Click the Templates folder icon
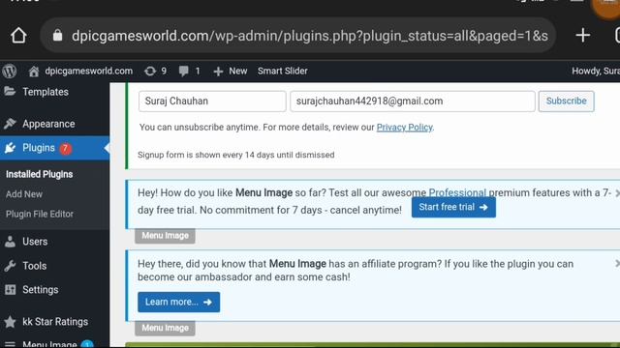The width and height of the screenshot is (620, 348). (10, 92)
